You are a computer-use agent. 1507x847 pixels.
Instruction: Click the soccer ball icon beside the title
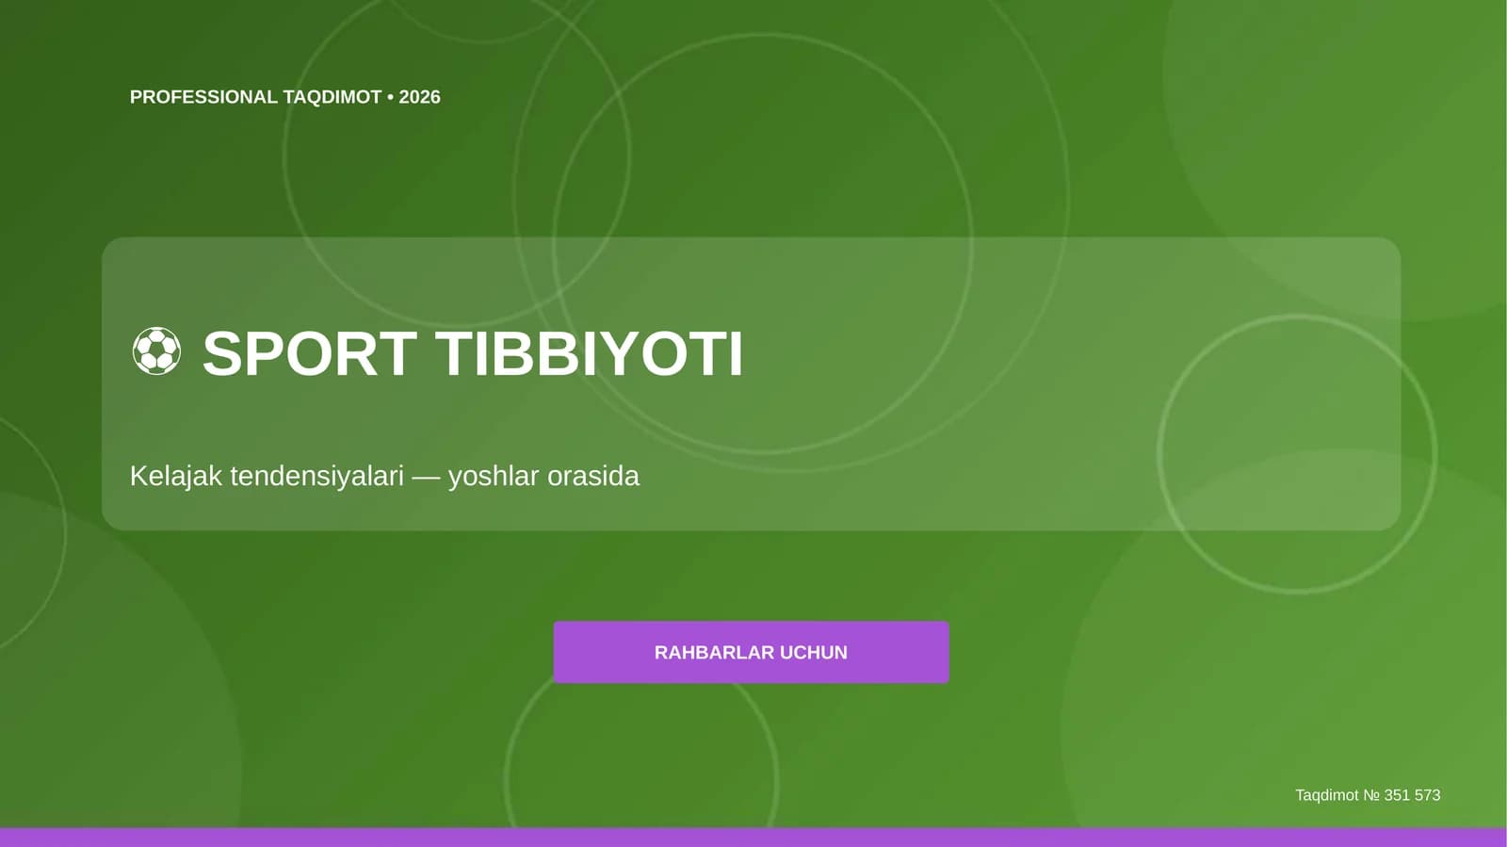pos(156,351)
